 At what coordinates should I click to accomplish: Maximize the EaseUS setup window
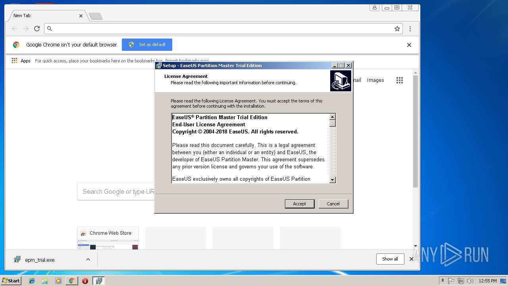click(341, 66)
